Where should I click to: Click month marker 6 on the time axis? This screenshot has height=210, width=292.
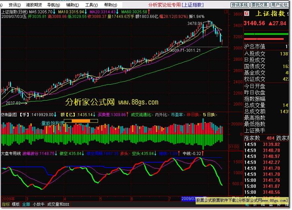coord(132,199)
